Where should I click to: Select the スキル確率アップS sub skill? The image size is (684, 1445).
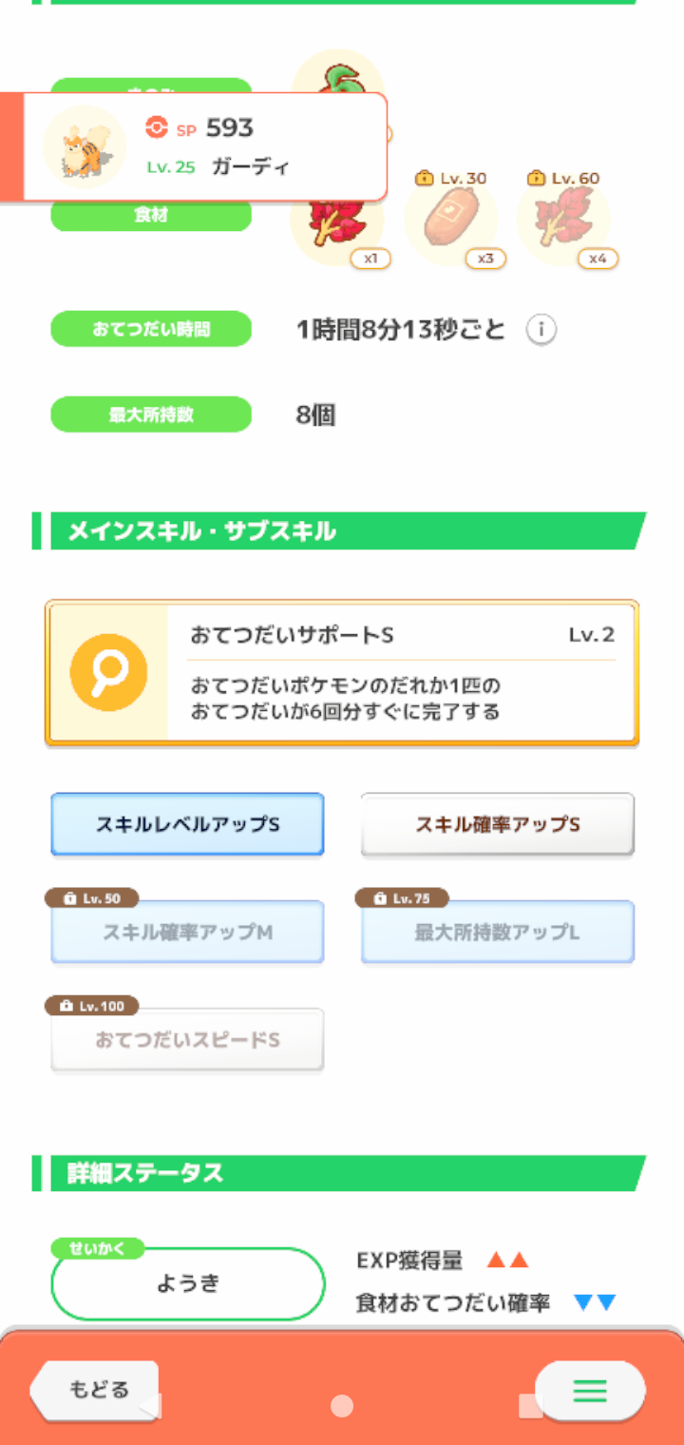497,824
